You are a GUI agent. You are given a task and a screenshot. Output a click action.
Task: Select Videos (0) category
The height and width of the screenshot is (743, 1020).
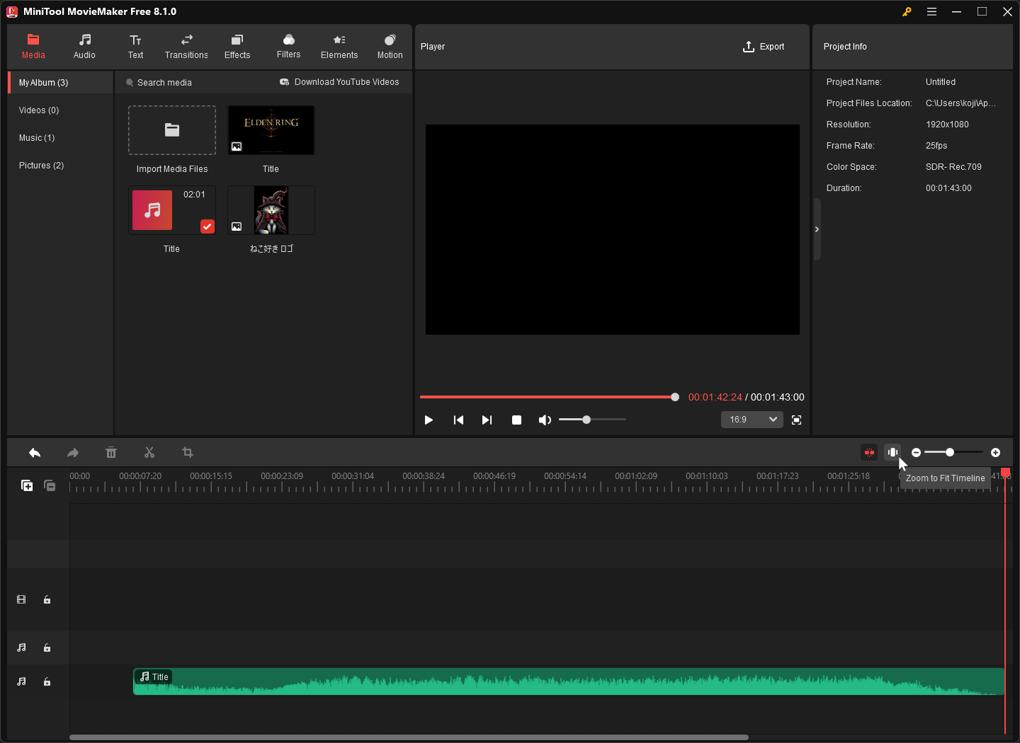(x=61, y=110)
